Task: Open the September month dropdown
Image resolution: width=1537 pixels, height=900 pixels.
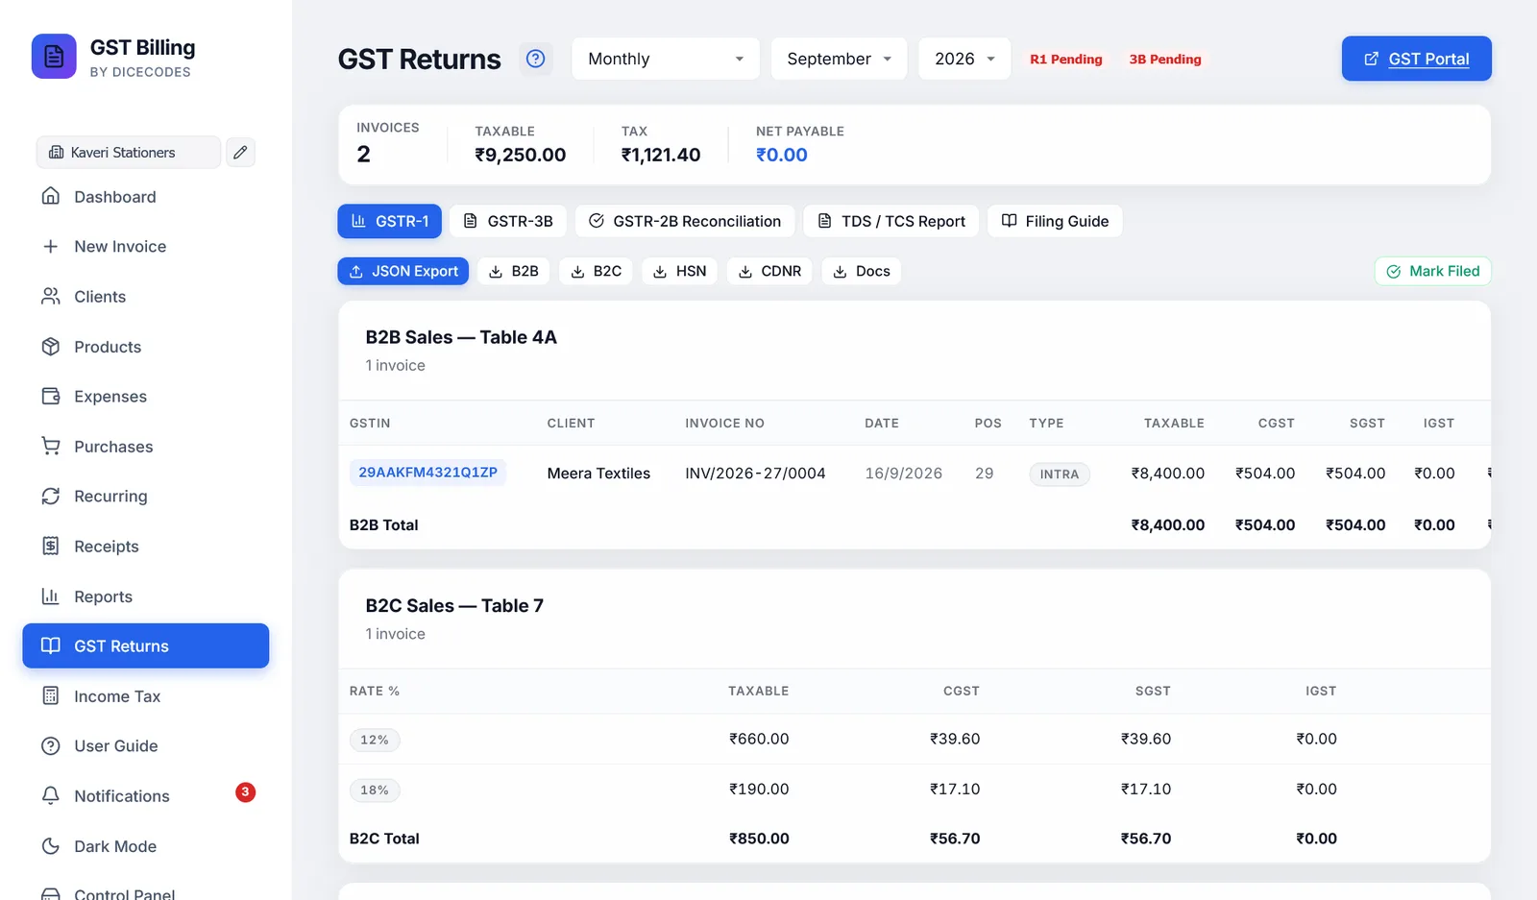Action: click(839, 59)
